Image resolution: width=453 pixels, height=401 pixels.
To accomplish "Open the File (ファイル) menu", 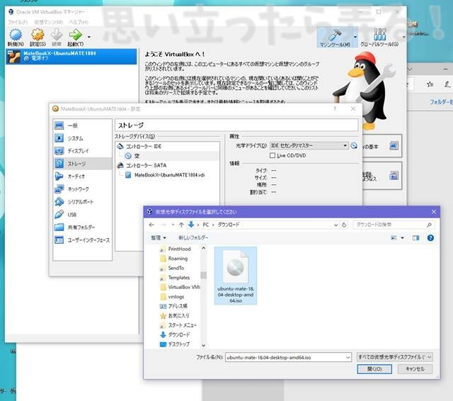I will tap(18, 22).
